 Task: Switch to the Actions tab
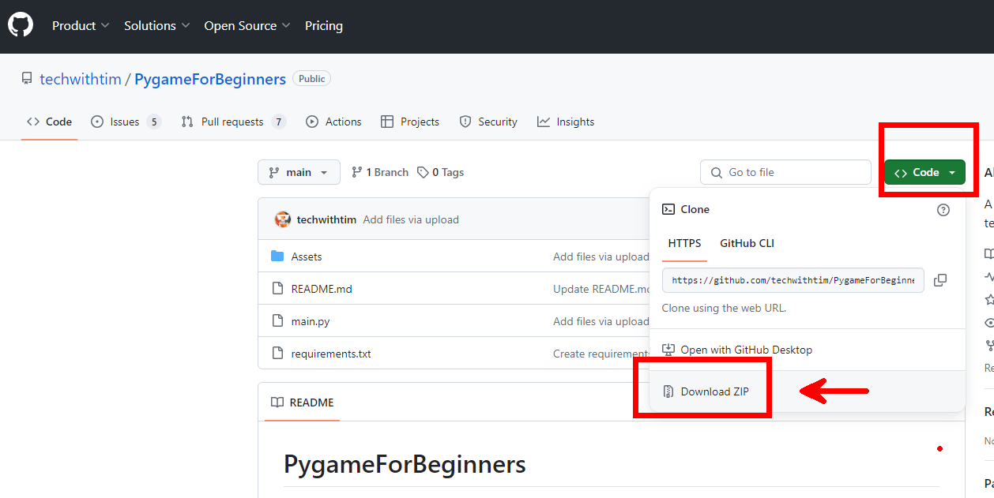(333, 122)
